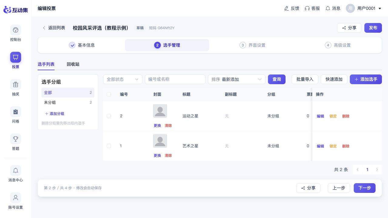Switch to the 选手列表 tab
Viewport: 388px width, 218px height.
(46, 64)
